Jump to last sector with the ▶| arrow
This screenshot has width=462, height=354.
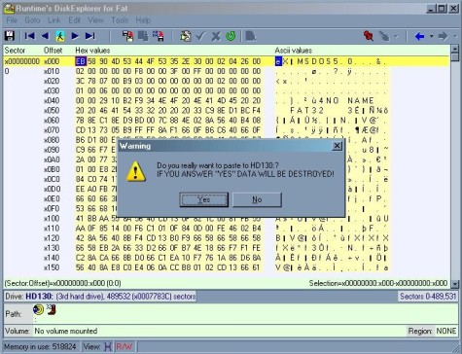point(89,36)
